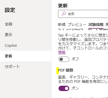Select Copilot in the settings sidebar
Screen dimensions: 108x98
click(11, 45)
